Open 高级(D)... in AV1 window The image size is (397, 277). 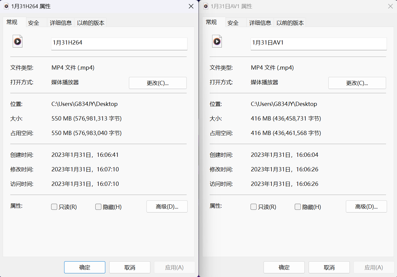pos(366,206)
